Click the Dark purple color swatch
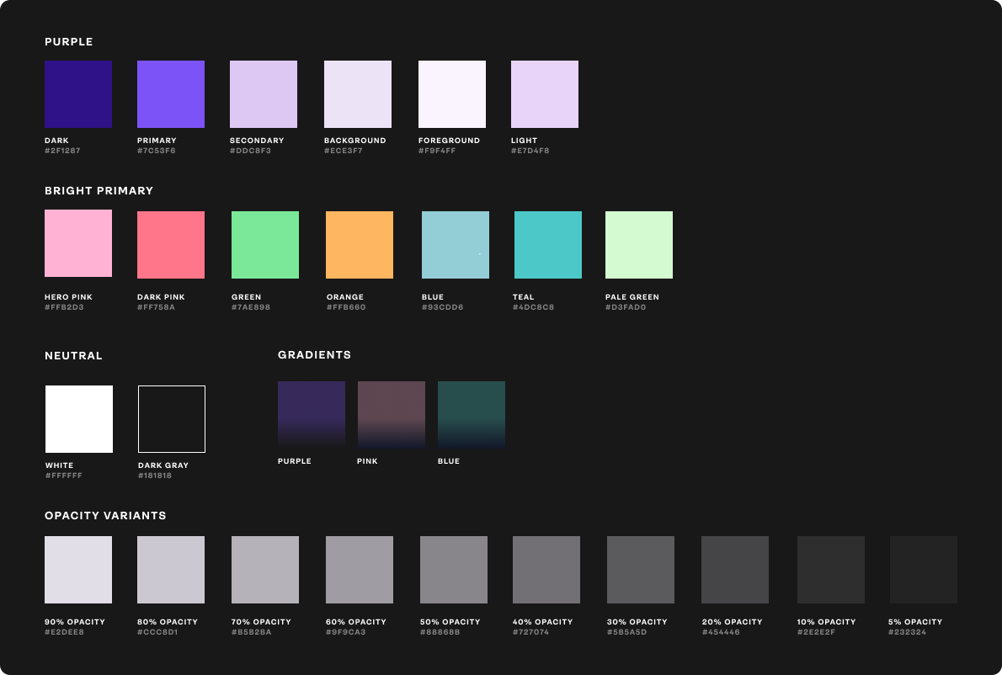 [x=78, y=94]
